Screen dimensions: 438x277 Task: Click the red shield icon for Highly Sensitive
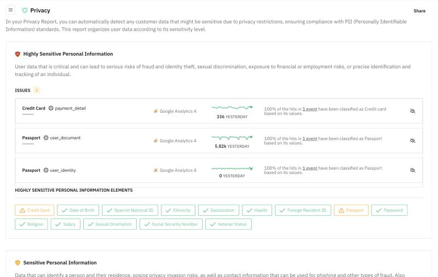[18, 54]
